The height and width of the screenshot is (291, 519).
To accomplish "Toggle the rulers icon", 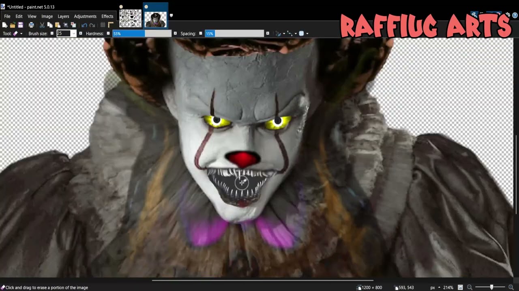I will tap(110, 25).
